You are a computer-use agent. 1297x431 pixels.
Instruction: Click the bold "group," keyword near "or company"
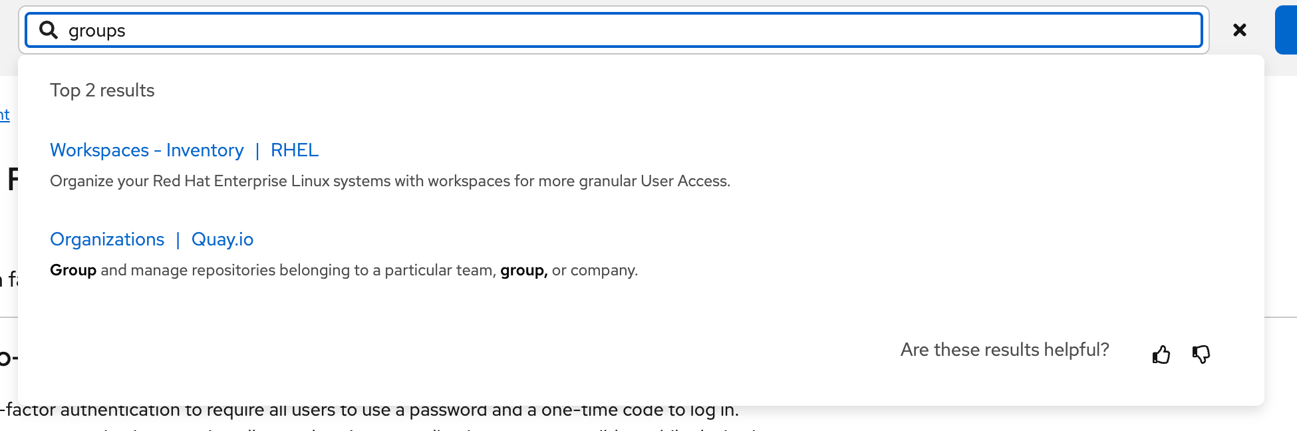coord(523,270)
